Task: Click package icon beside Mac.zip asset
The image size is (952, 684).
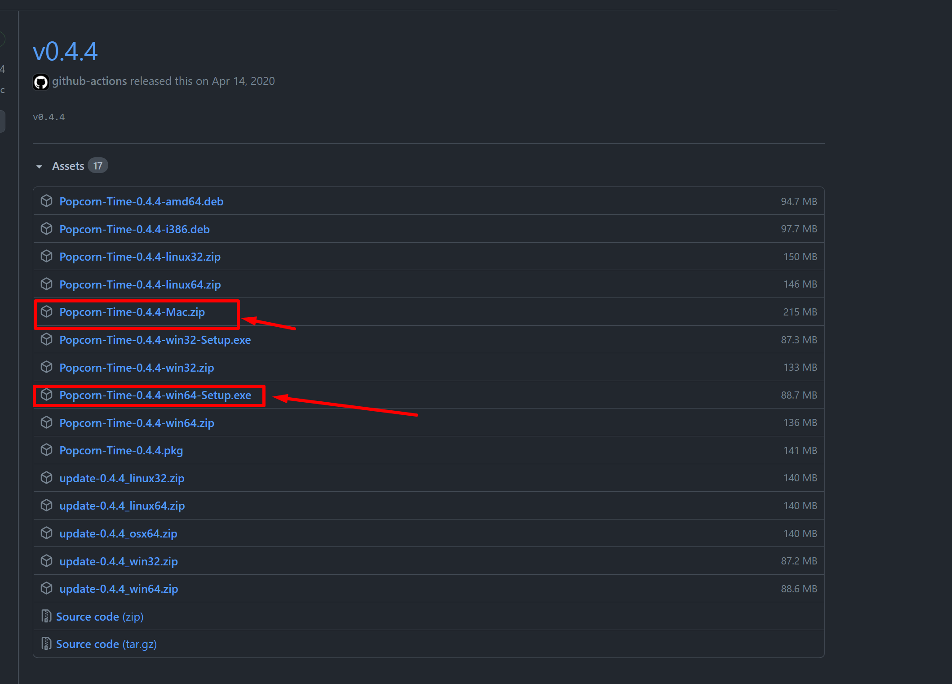Action: point(47,311)
